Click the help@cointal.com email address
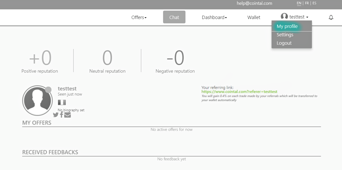The image size is (342, 170). [x=254, y=3]
